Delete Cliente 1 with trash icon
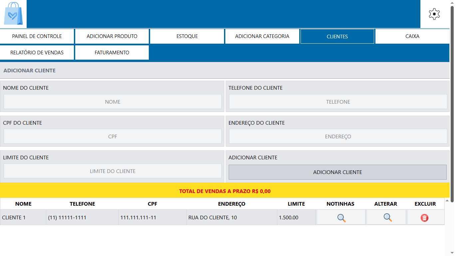Image resolution: width=456 pixels, height=256 pixels. click(424, 218)
